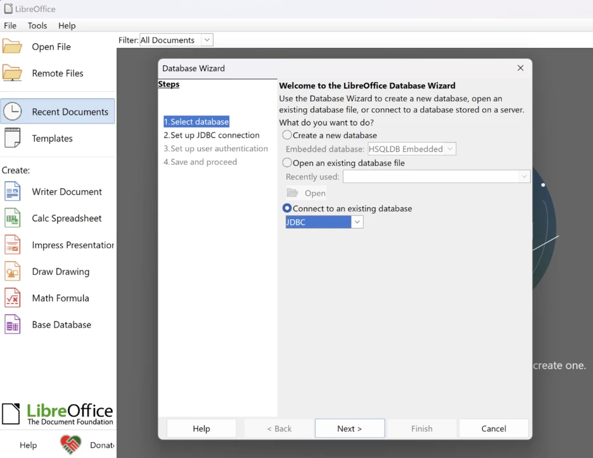Click the Database Wizard title text
Screen dimensions: 593x458
click(x=193, y=68)
